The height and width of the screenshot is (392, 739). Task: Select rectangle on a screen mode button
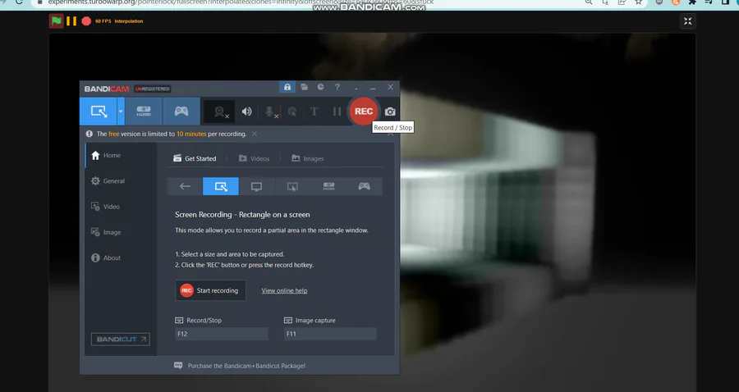click(x=221, y=186)
